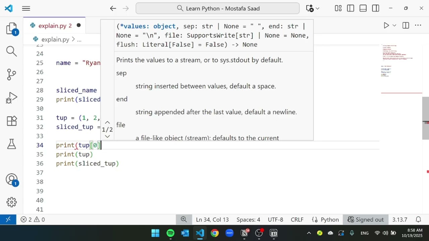Viewport: 429px width, 241px height.
Task: Open the Customize Layout icon
Action: click(338, 8)
